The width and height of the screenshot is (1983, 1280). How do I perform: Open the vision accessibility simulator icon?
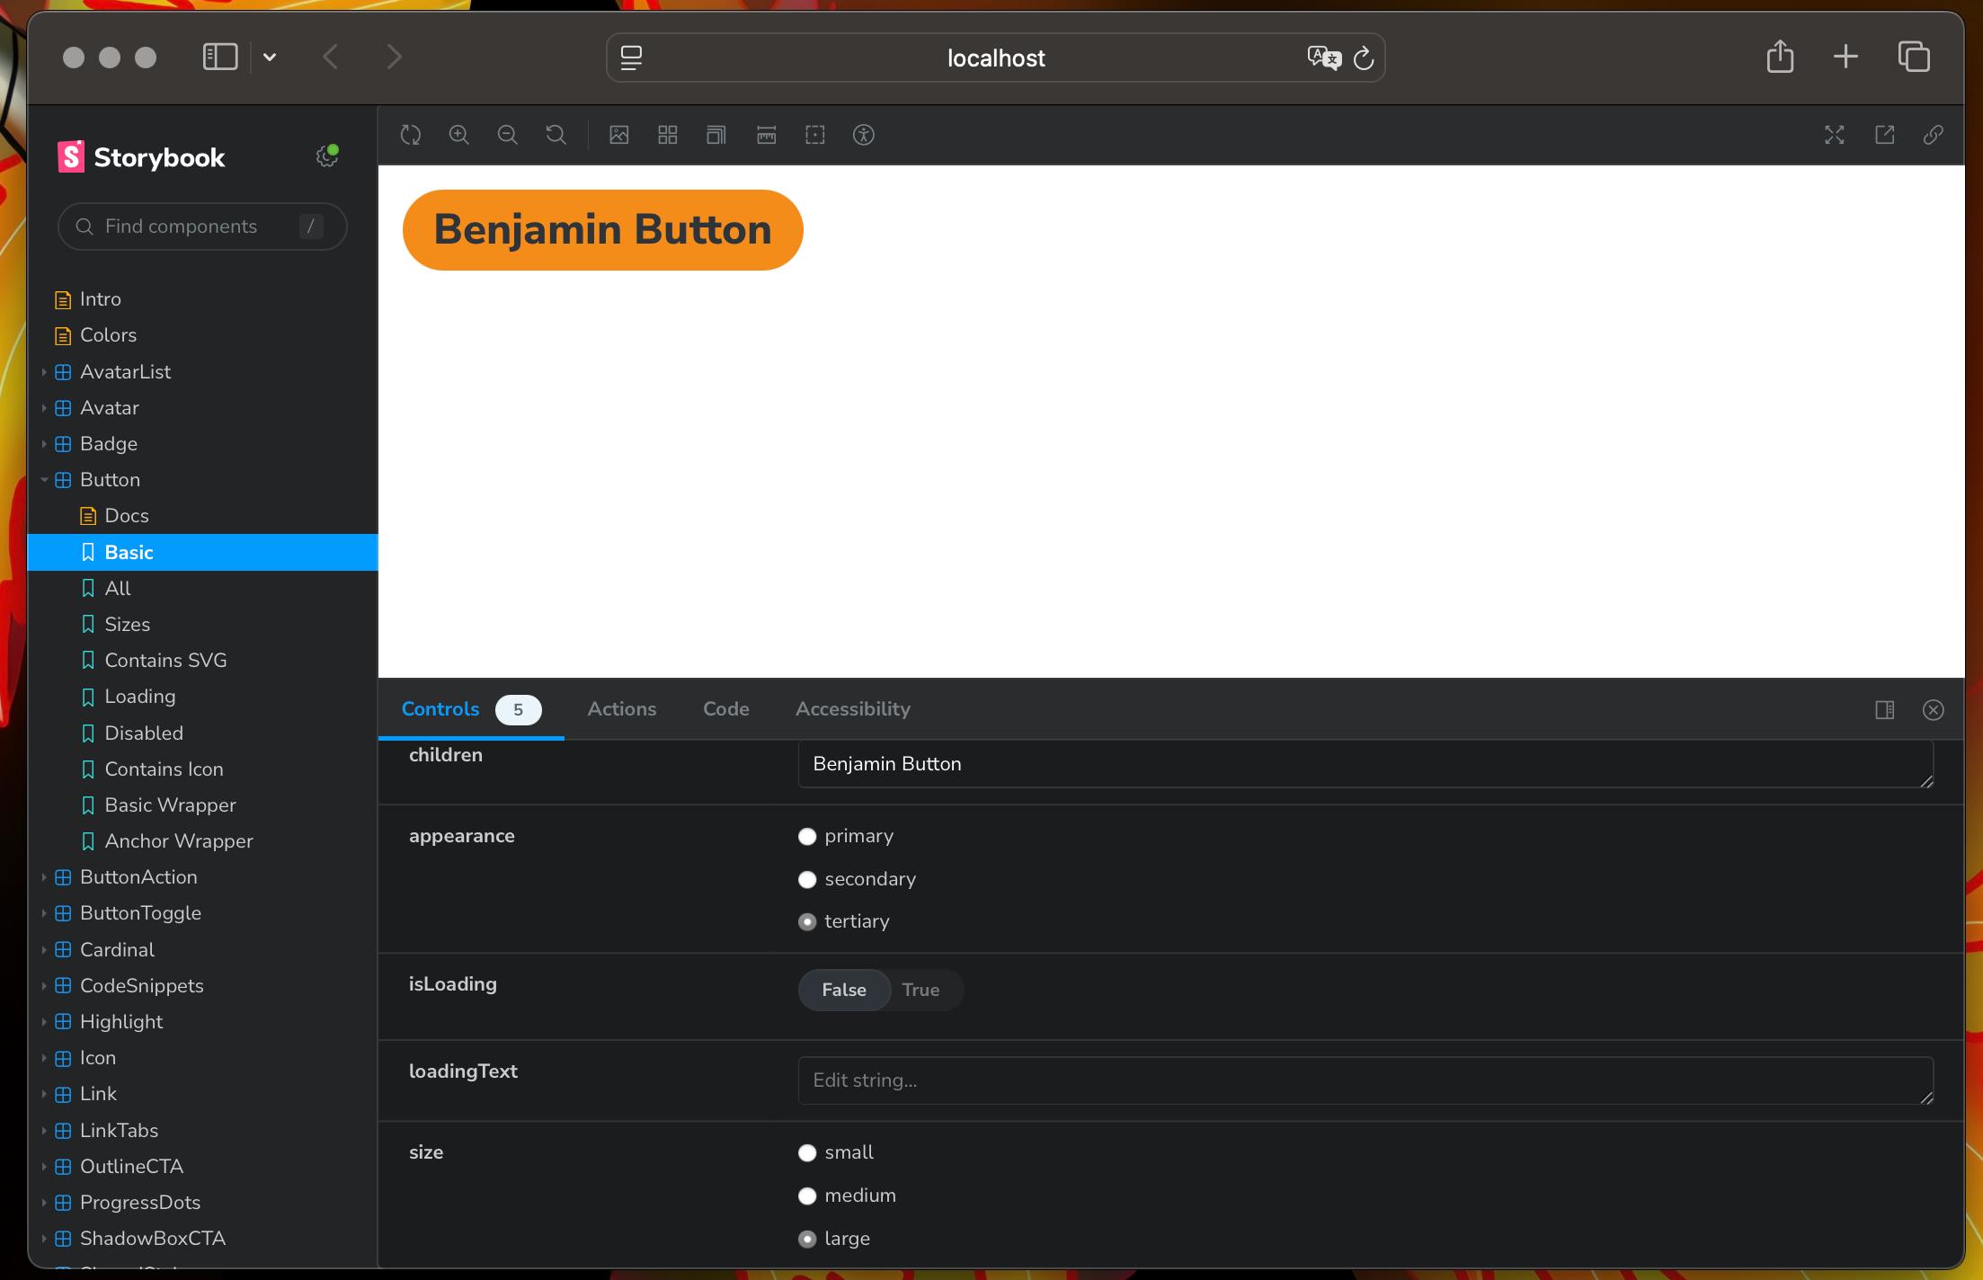[864, 135]
